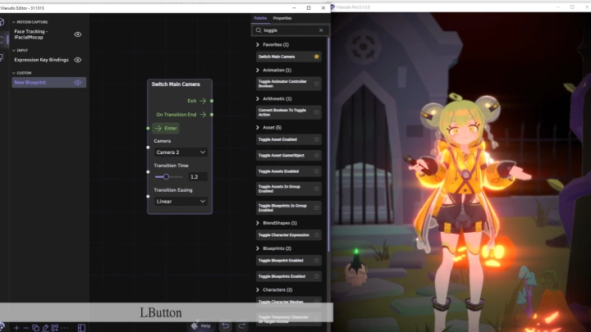Remove blueprint with minus icon
Image resolution: width=591 pixels, height=332 pixels.
25,328
